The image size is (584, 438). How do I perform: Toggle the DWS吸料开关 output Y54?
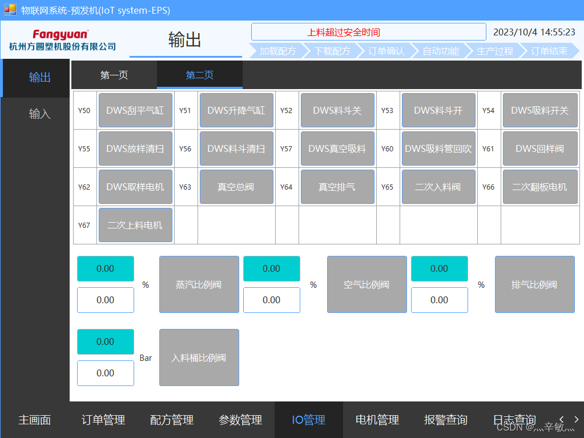[540, 110]
